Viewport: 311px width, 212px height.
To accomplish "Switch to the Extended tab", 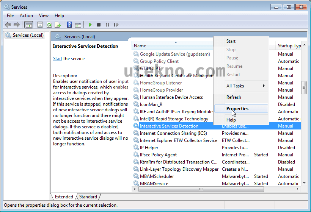I will [x=64, y=197].
